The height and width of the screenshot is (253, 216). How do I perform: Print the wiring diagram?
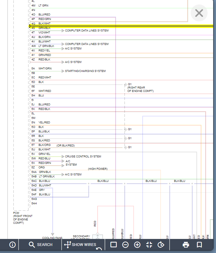186,245
